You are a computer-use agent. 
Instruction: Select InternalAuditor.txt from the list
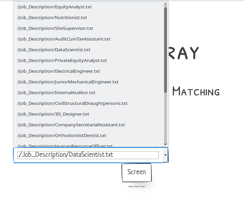[56, 92]
